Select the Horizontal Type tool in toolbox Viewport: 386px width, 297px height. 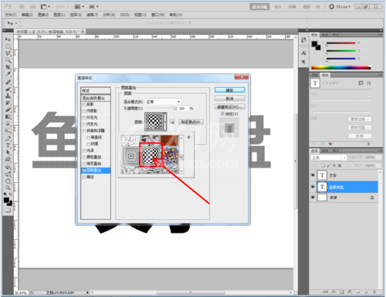(x=8, y=145)
